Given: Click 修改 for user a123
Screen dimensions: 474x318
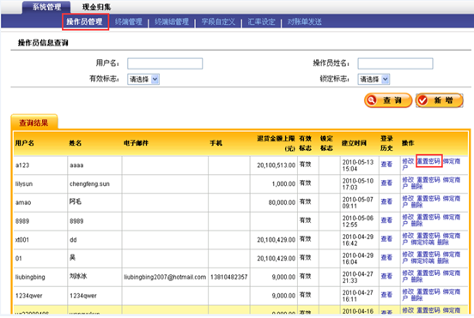Looking at the screenshot, I should pos(408,161).
